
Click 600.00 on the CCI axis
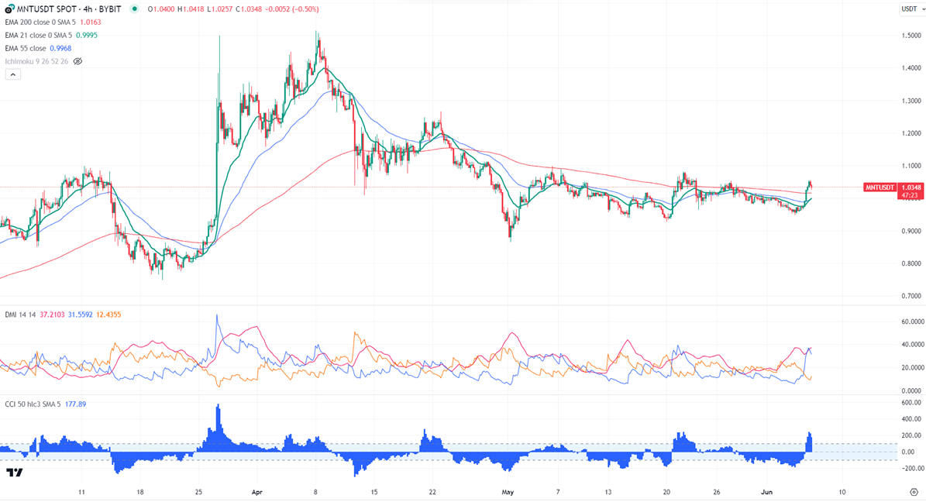click(x=912, y=403)
